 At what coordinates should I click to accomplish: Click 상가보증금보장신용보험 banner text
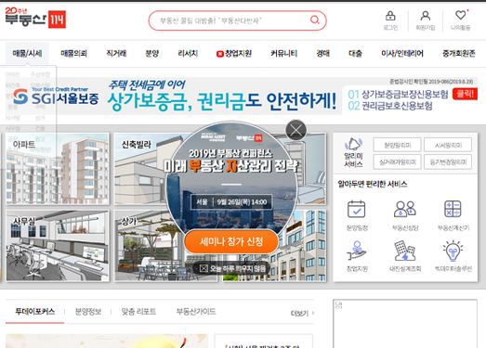point(405,94)
